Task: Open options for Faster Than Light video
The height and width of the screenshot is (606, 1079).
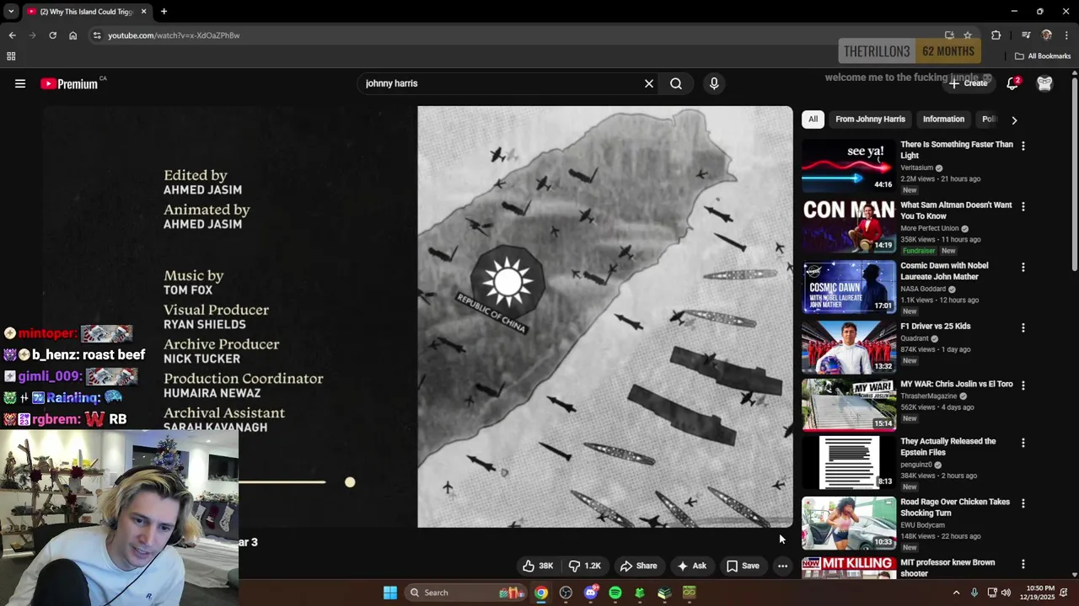Action: 1023,146
